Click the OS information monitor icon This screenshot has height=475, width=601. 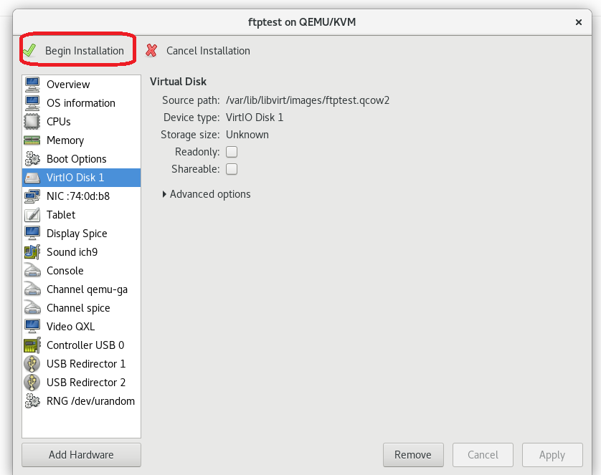32,103
